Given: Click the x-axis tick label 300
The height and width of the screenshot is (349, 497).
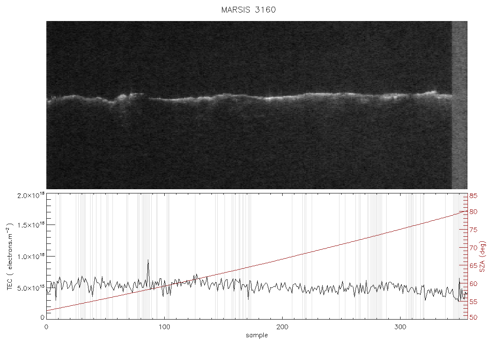Looking at the screenshot, I should pyautogui.click(x=400, y=327).
